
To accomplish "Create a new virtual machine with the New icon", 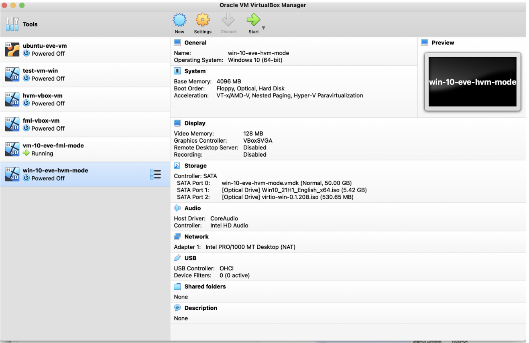I will (179, 23).
